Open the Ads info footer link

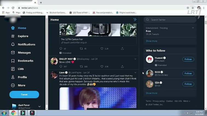click(x=178, y=101)
